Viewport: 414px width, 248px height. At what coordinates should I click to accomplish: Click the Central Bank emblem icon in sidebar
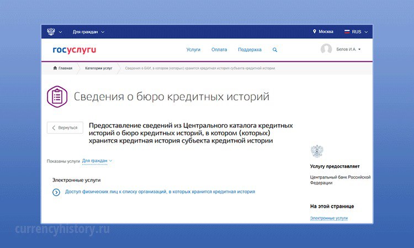tap(317, 151)
